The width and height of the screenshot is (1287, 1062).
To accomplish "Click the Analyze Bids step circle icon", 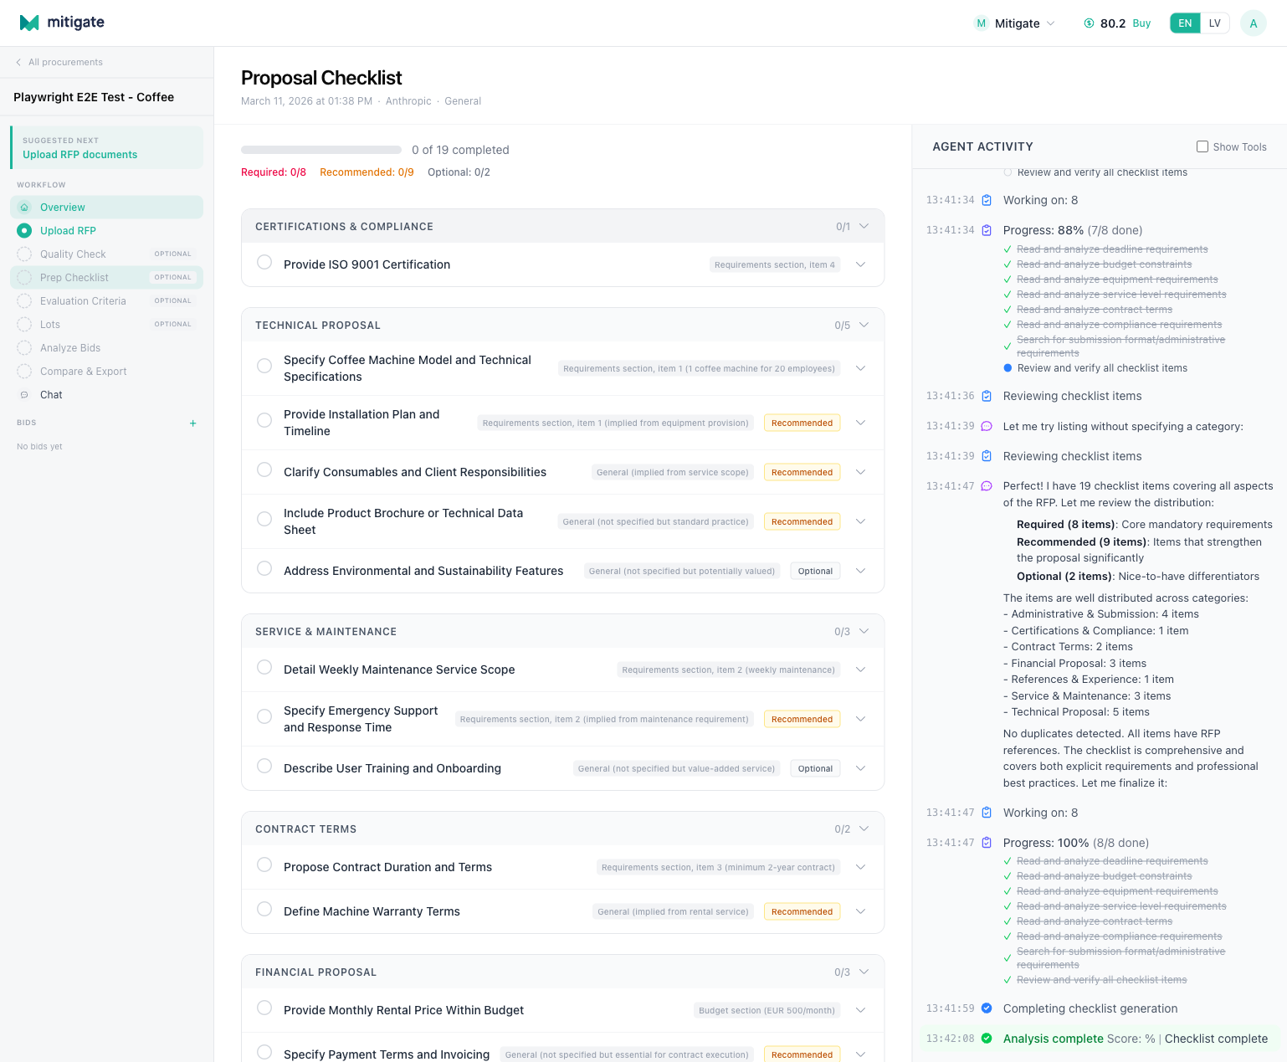I will click(x=24, y=348).
